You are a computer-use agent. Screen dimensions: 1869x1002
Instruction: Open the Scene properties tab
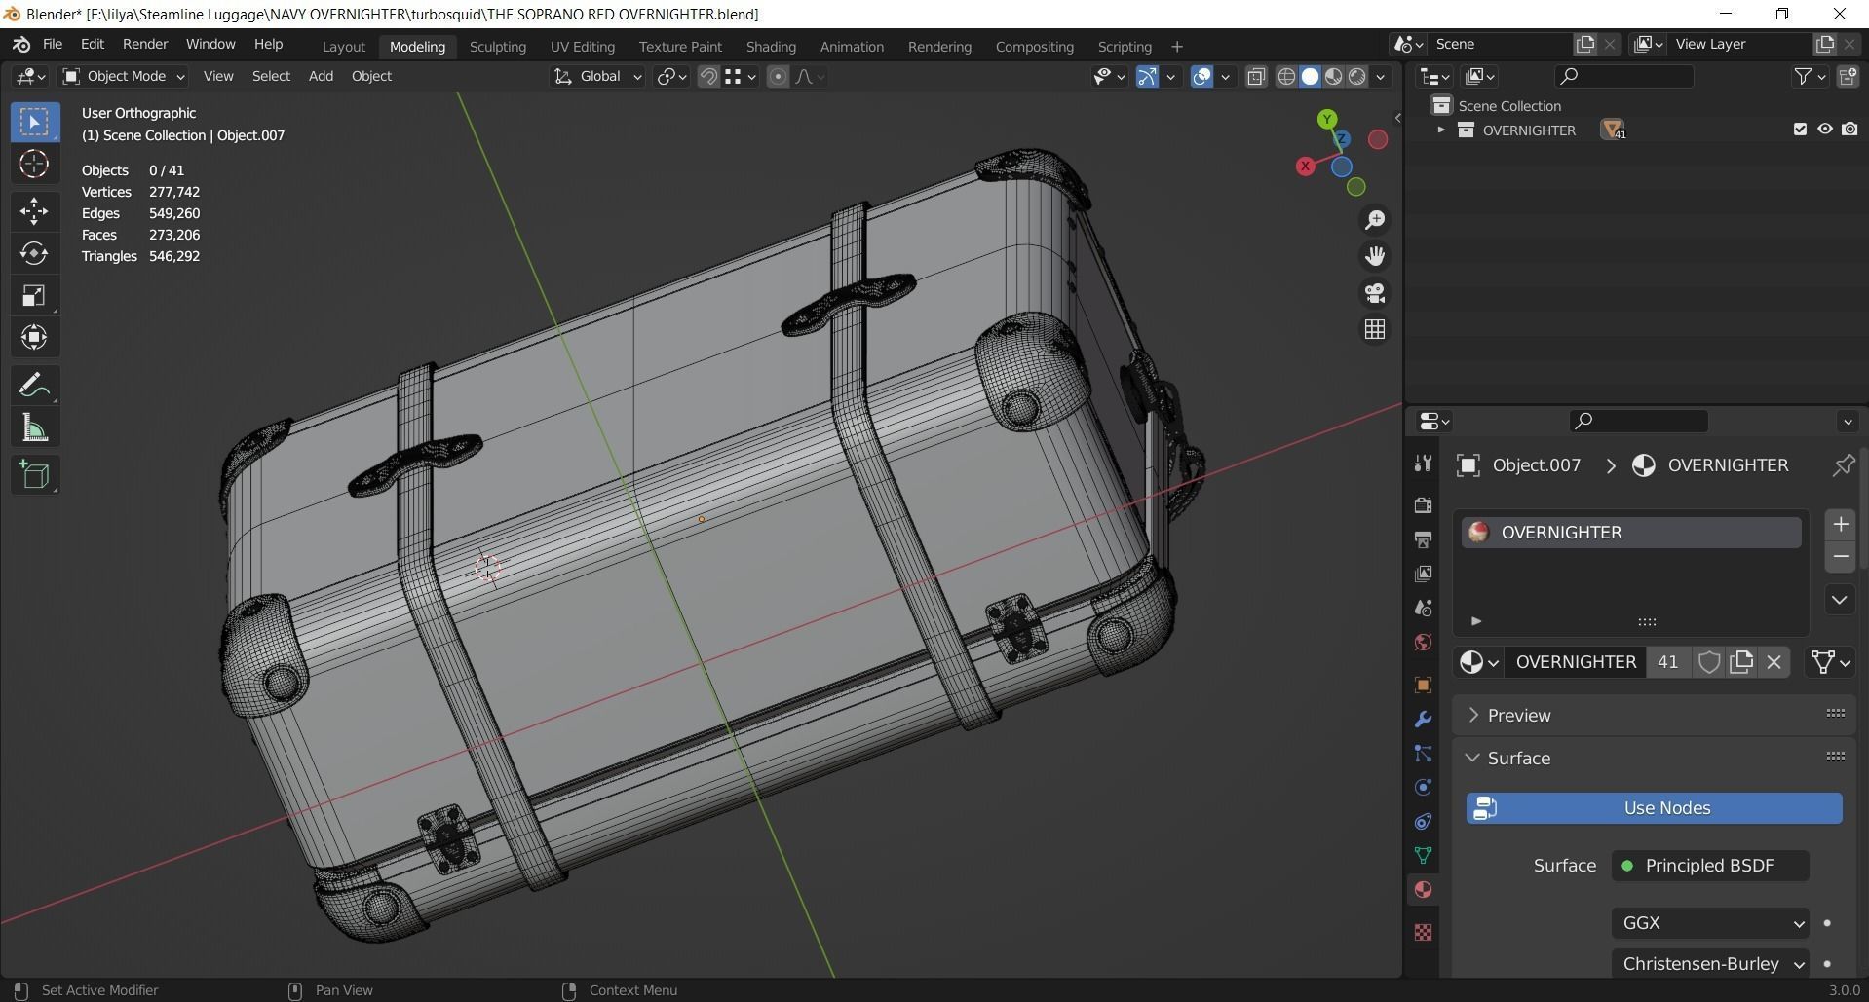(x=1423, y=608)
